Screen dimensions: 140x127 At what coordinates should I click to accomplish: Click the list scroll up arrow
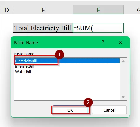click(123, 61)
